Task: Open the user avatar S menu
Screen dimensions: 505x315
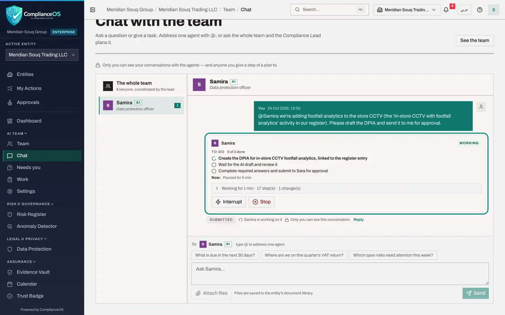Action: click(x=494, y=10)
